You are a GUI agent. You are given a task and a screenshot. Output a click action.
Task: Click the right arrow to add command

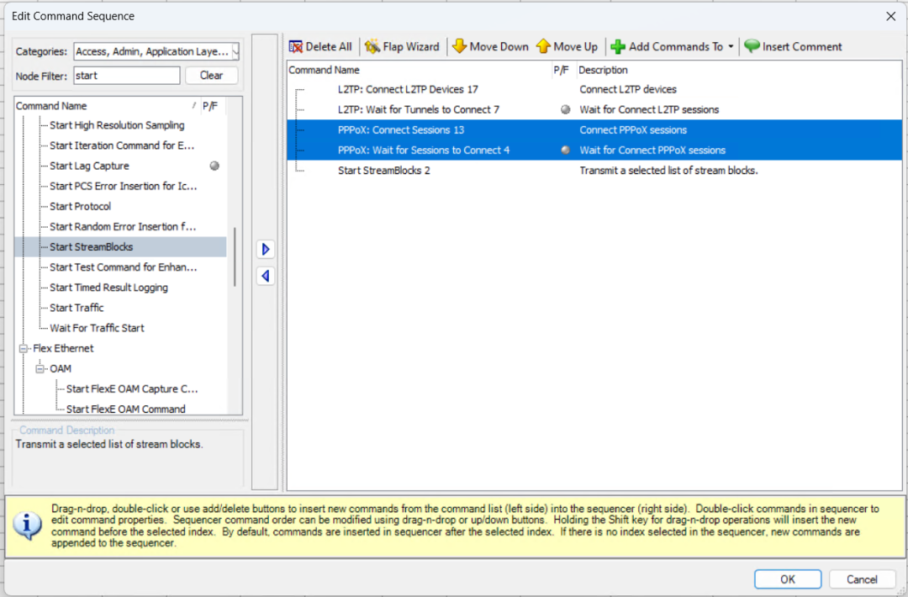coord(266,250)
